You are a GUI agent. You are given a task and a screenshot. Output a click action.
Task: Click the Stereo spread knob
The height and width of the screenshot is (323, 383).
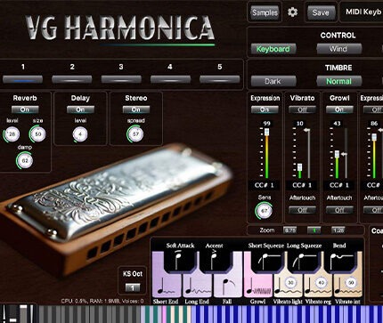point(135,134)
